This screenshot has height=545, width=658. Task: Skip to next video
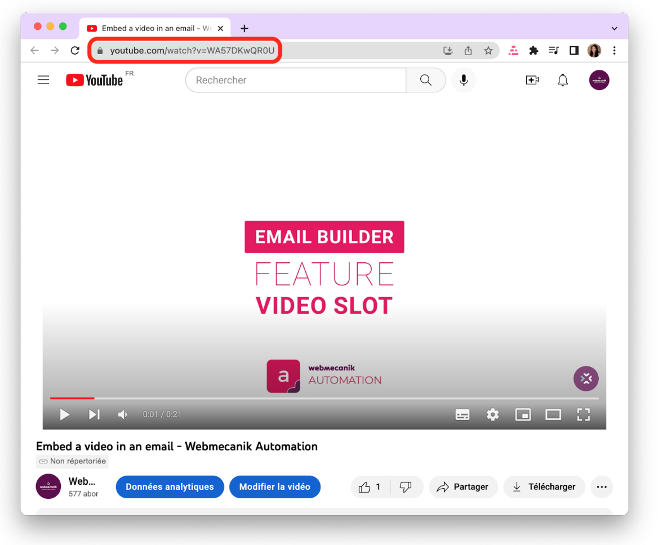pyautogui.click(x=95, y=414)
